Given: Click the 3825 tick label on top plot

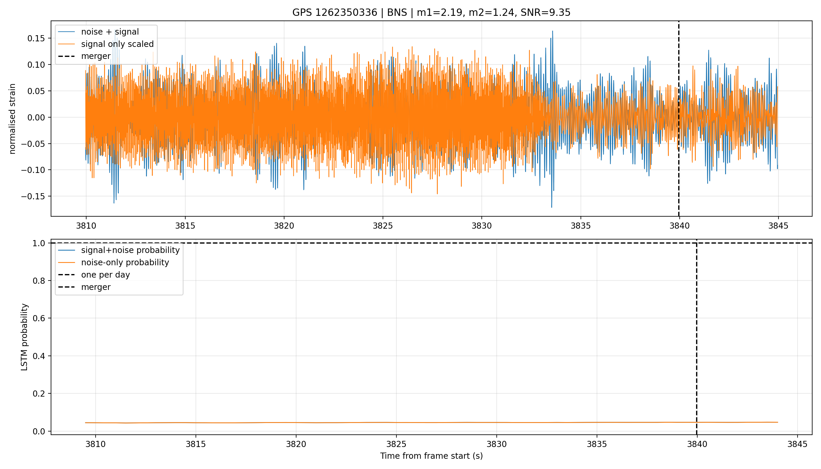Looking at the screenshot, I should [383, 226].
